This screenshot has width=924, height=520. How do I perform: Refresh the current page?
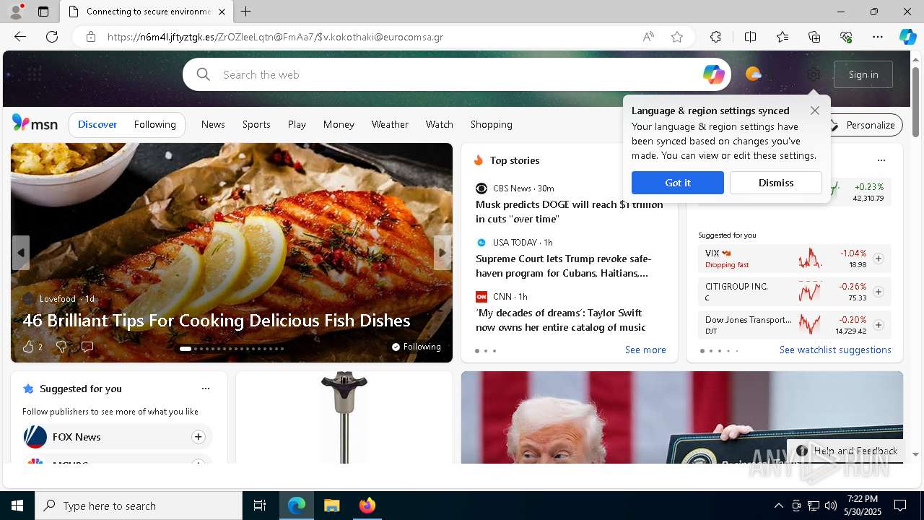click(x=52, y=37)
